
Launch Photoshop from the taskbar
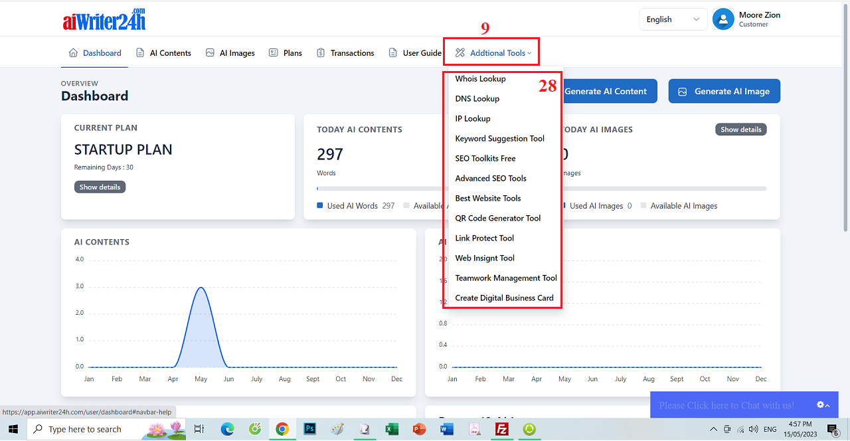coord(309,429)
